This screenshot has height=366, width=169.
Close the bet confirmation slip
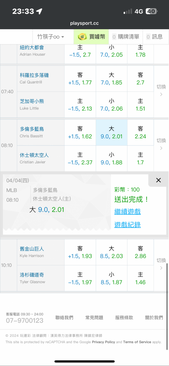tap(158, 180)
